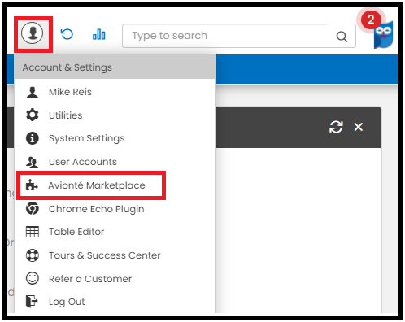Close the dark panel with X
Image resolution: width=405 pixels, height=322 pixels.
(359, 127)
